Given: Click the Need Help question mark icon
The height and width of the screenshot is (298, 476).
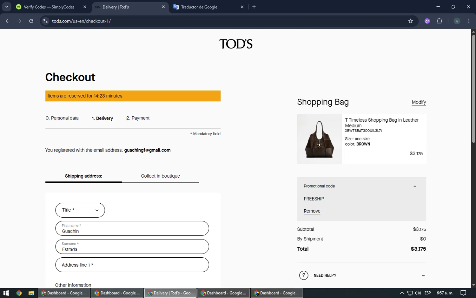Looking at the screenshot, I should [304, 275].
